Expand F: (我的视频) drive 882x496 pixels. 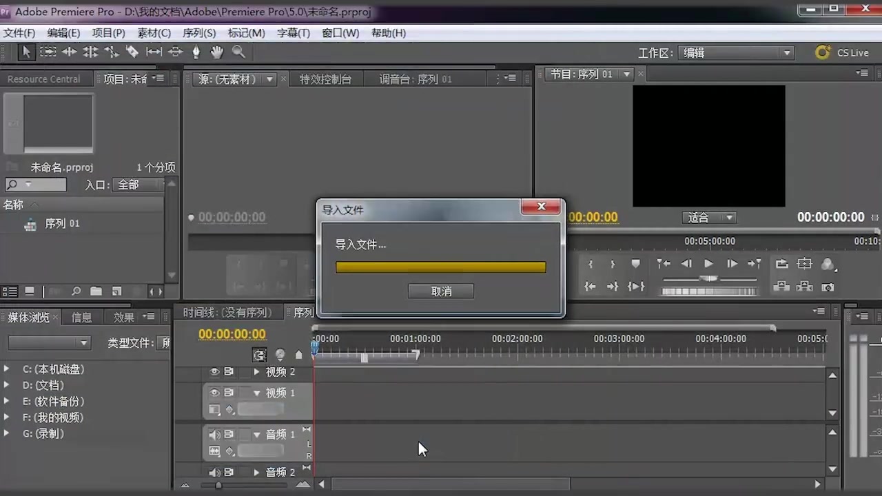point(7,417)
